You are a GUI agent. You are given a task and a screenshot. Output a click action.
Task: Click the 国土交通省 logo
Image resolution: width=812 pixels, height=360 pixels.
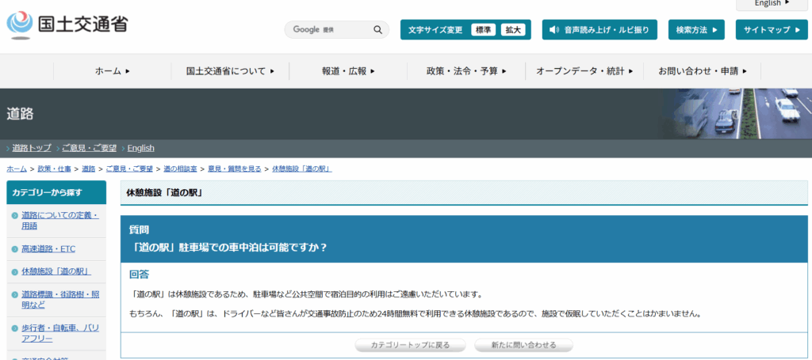pyautogui.click(x=67, y=25)
